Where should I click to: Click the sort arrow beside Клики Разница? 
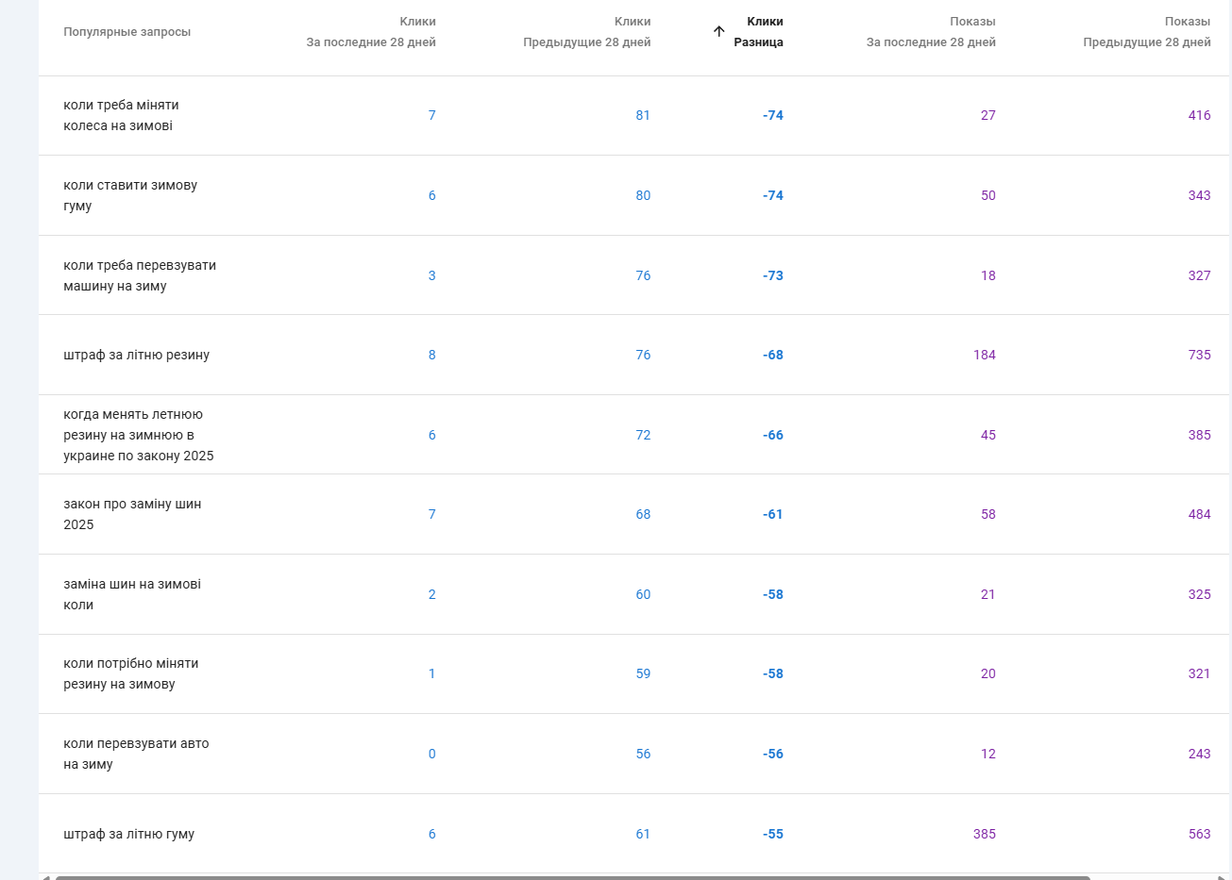point(718,32)
